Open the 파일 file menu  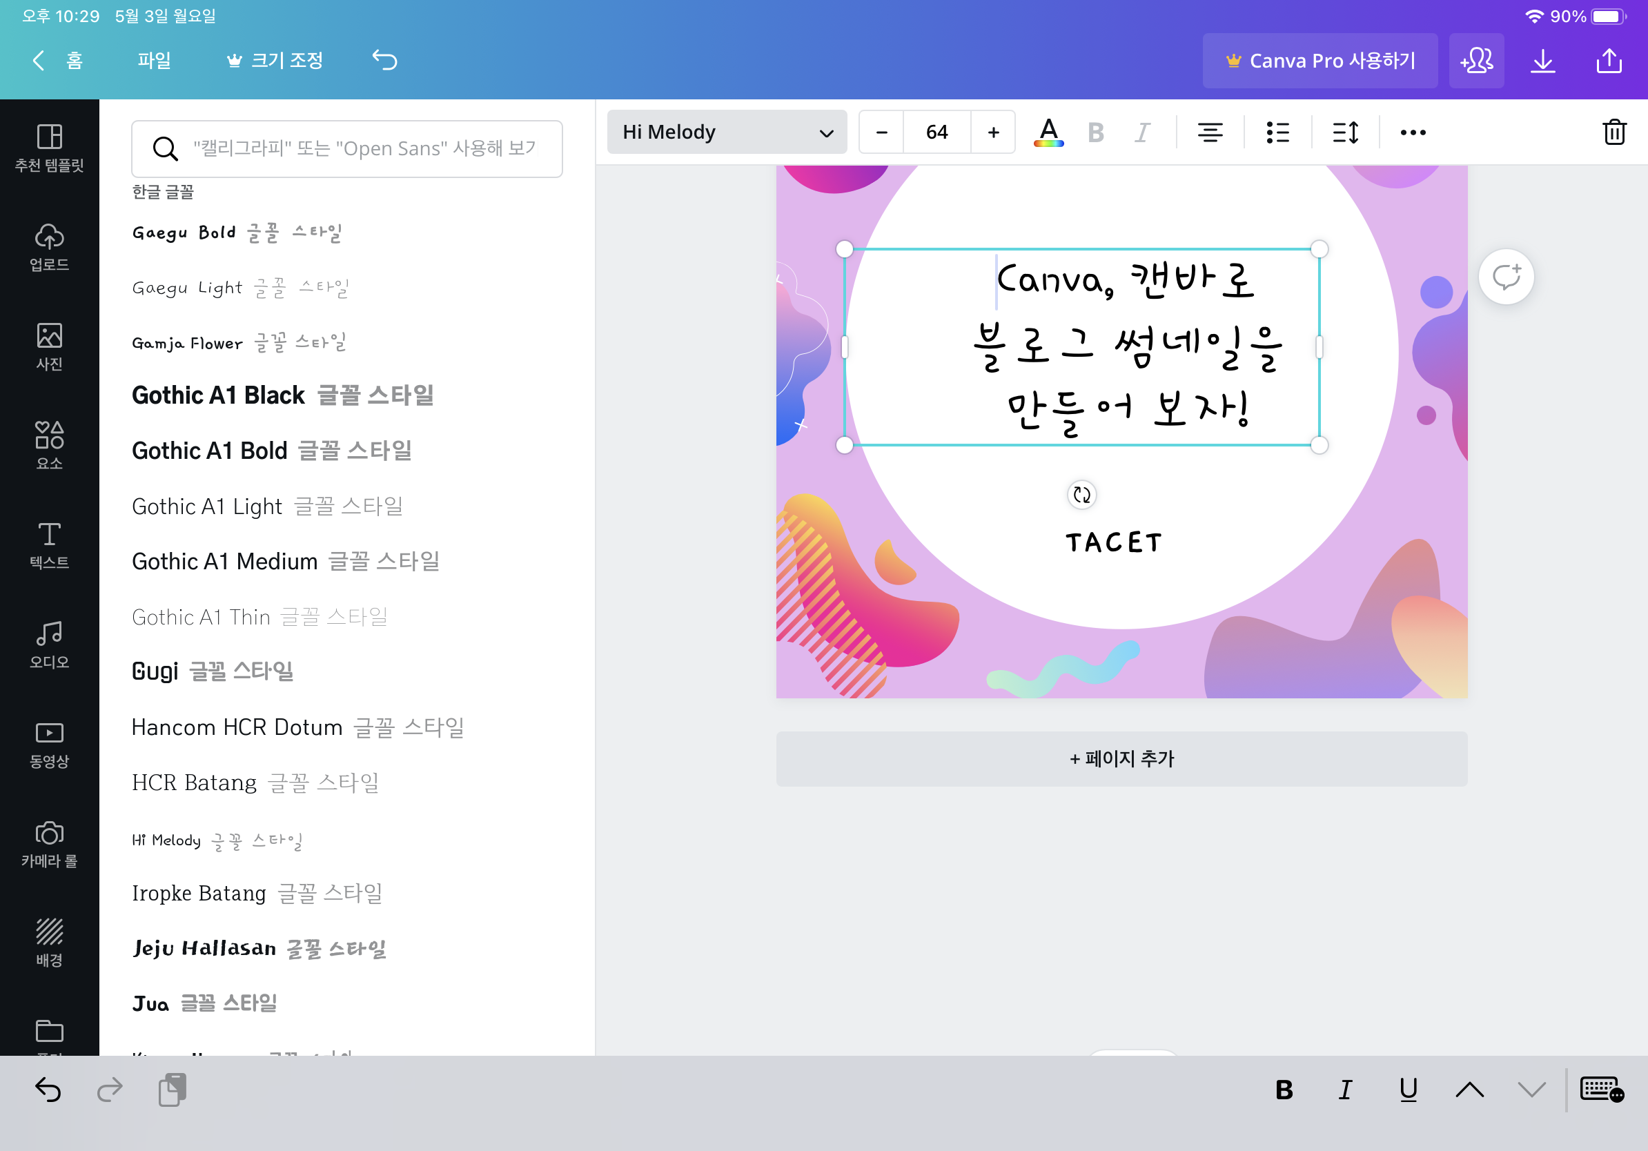tap(154, 61)
